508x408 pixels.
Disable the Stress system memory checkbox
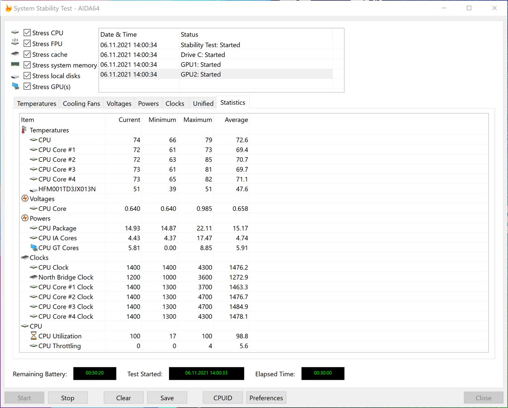[x=27, y=65]
